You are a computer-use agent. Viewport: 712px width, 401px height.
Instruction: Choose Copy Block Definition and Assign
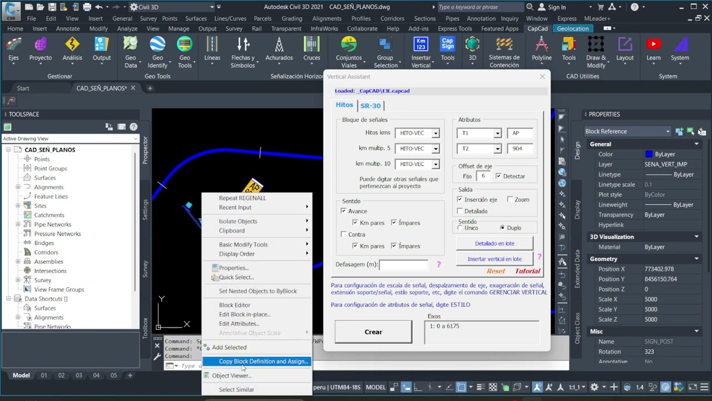256,361
